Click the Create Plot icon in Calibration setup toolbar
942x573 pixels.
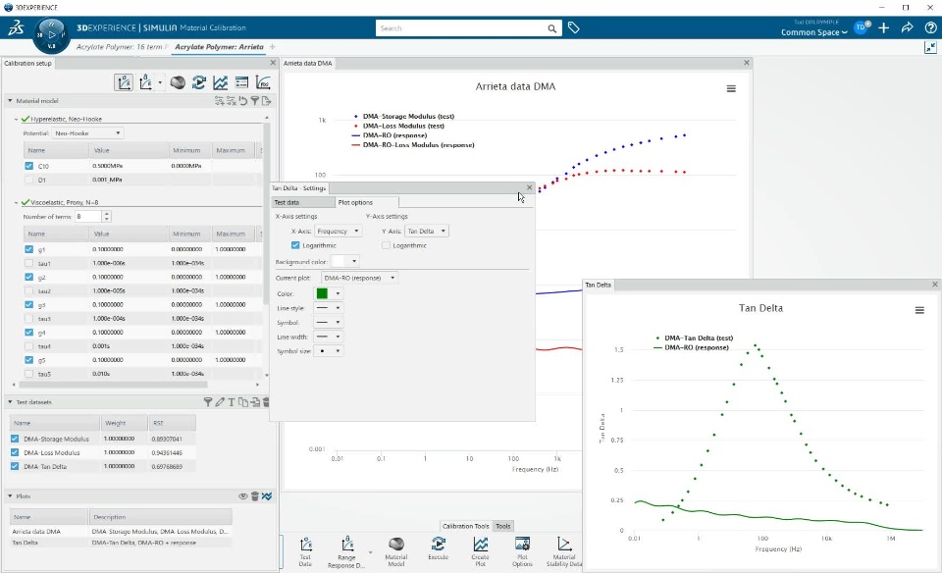tap(221, 82)
